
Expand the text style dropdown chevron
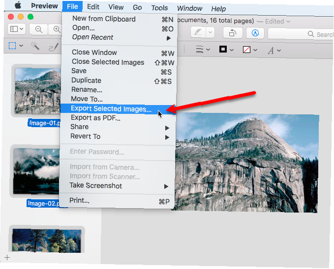pyautogui.click(x=279, y=50)
